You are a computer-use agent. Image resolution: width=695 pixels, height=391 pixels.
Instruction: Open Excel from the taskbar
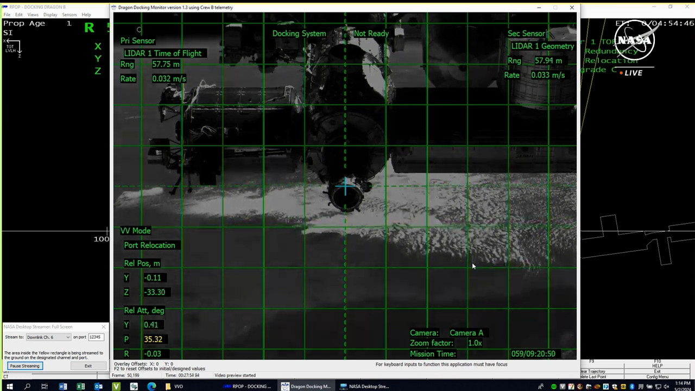point(80,386)
